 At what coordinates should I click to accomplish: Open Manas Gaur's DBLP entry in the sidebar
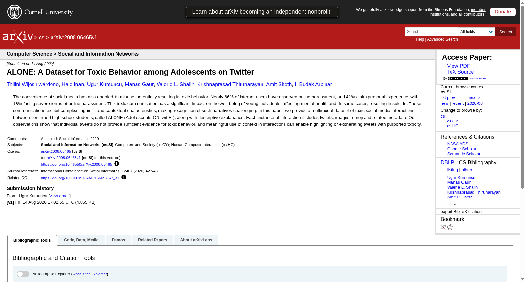[459, 182]
